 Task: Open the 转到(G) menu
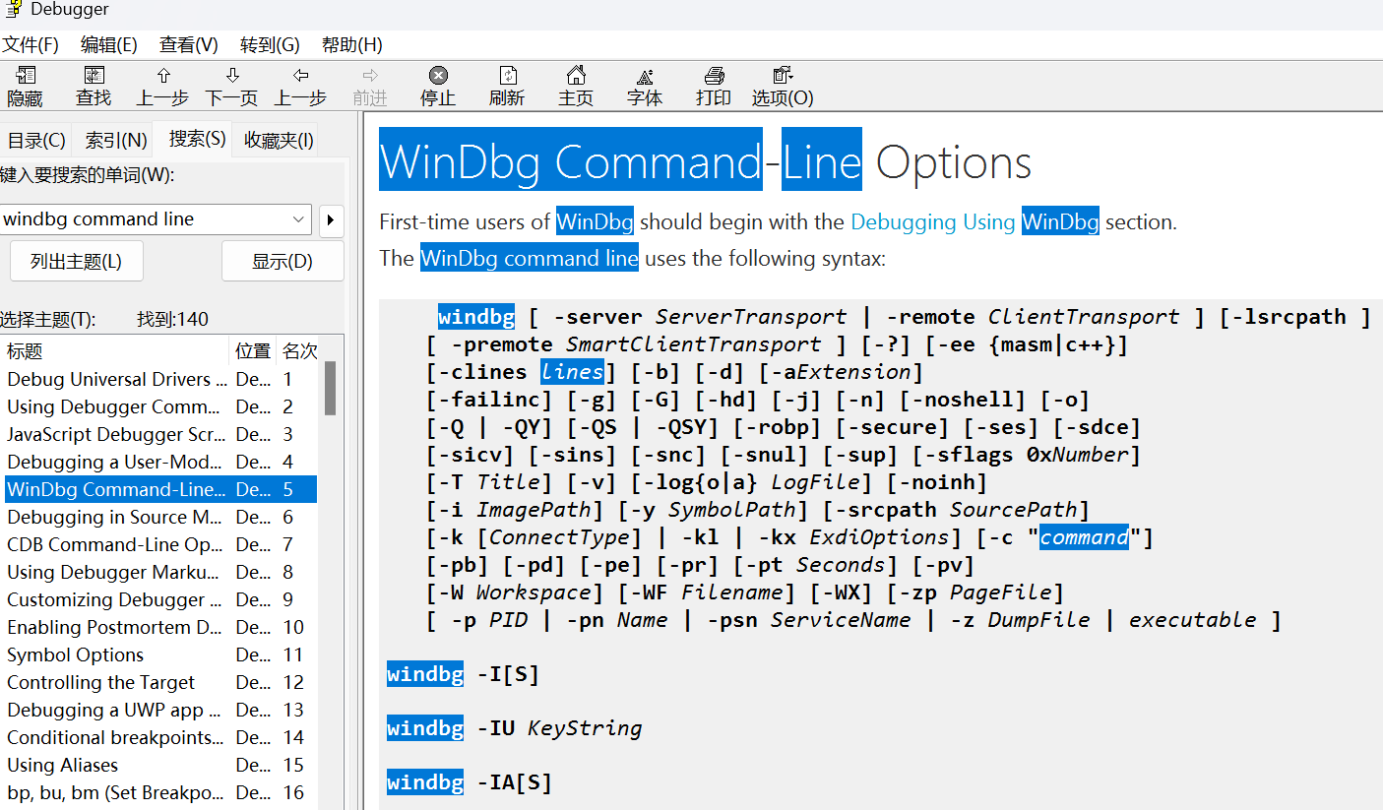270,44
